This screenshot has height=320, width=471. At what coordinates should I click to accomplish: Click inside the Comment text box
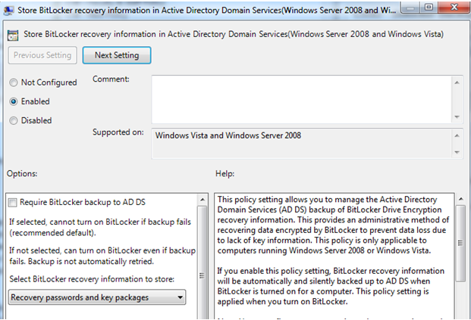[302, 99]
